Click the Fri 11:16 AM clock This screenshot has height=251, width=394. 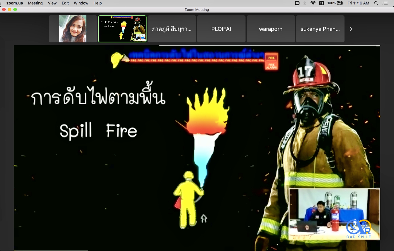(x=358, y=3)
